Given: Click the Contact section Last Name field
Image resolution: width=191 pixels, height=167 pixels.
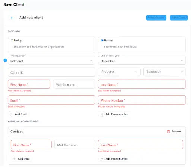Looking at the screenshot, I should point(141,145).
